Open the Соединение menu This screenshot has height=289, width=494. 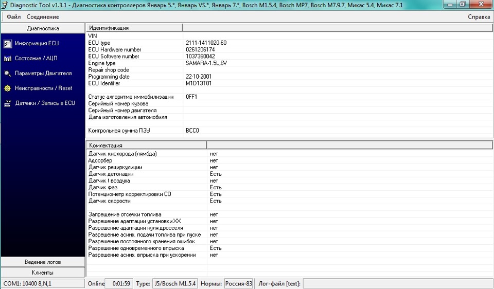click(43, 17)
